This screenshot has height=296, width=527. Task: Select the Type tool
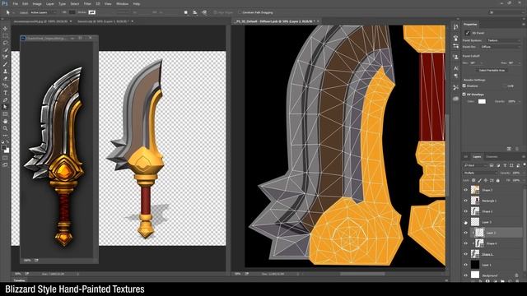point(5,93)
